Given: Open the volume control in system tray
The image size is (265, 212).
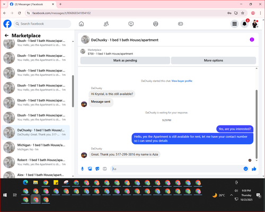Looking at the screenshot, I should (236, 191).
